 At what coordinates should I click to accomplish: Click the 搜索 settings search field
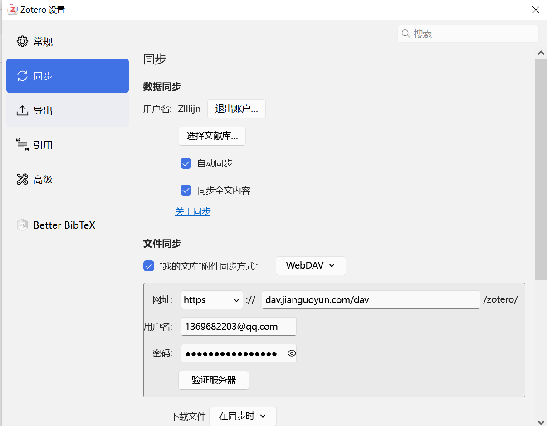tap(468, 34)
